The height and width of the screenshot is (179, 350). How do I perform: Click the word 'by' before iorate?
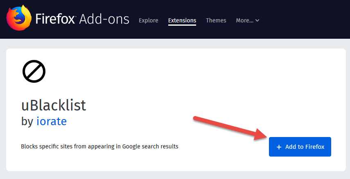pos(27,121)
